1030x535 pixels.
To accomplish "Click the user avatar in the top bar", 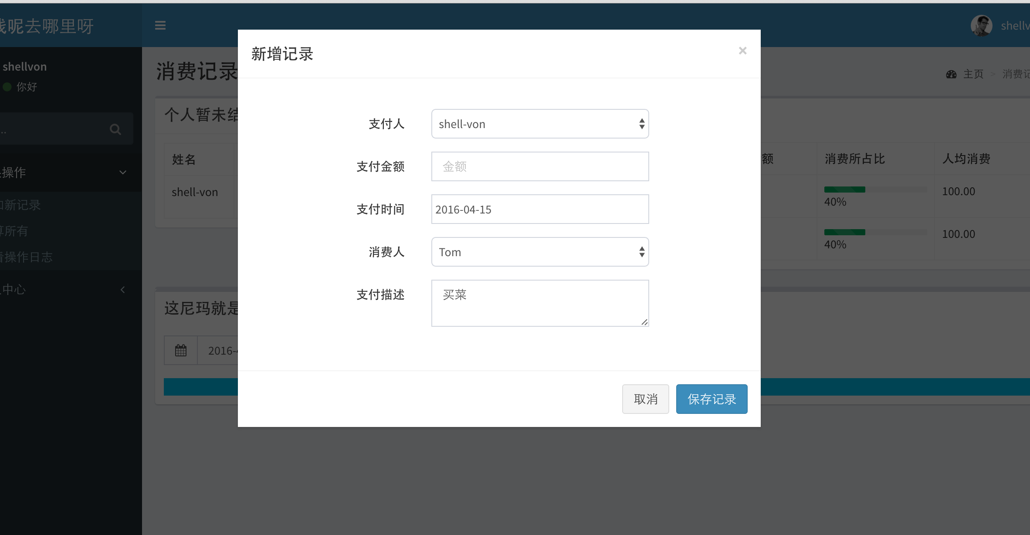I will [x=981, y=26].
